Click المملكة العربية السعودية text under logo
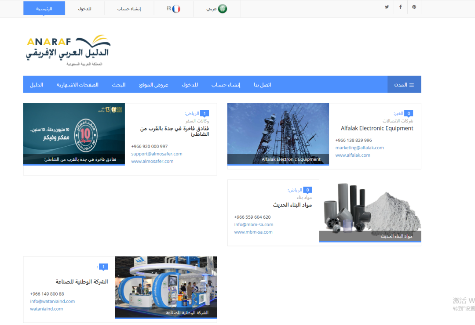The width and height of the screenshot is (475, 325). pos(84,64)
